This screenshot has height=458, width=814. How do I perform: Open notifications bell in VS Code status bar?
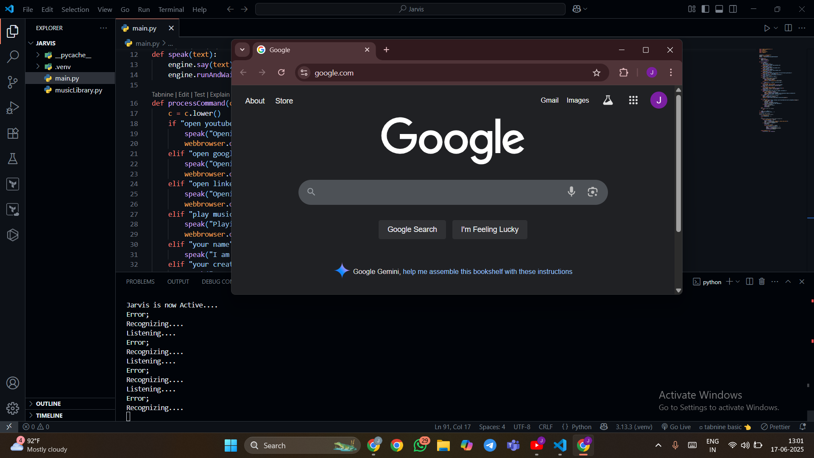coord(802,427)
